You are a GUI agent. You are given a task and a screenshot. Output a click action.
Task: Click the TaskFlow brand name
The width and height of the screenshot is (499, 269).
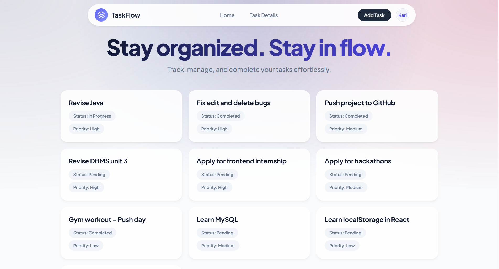click(126, 15)
